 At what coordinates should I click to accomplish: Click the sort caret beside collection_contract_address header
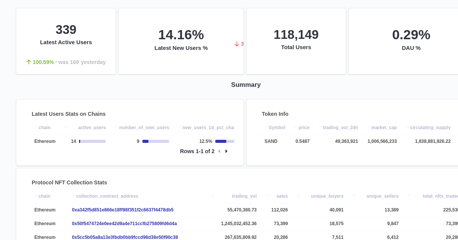coord(73,195)
